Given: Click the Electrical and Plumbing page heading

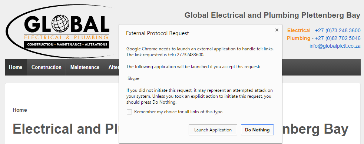Looking at the screenshot, I should click(x=66, y=129).
